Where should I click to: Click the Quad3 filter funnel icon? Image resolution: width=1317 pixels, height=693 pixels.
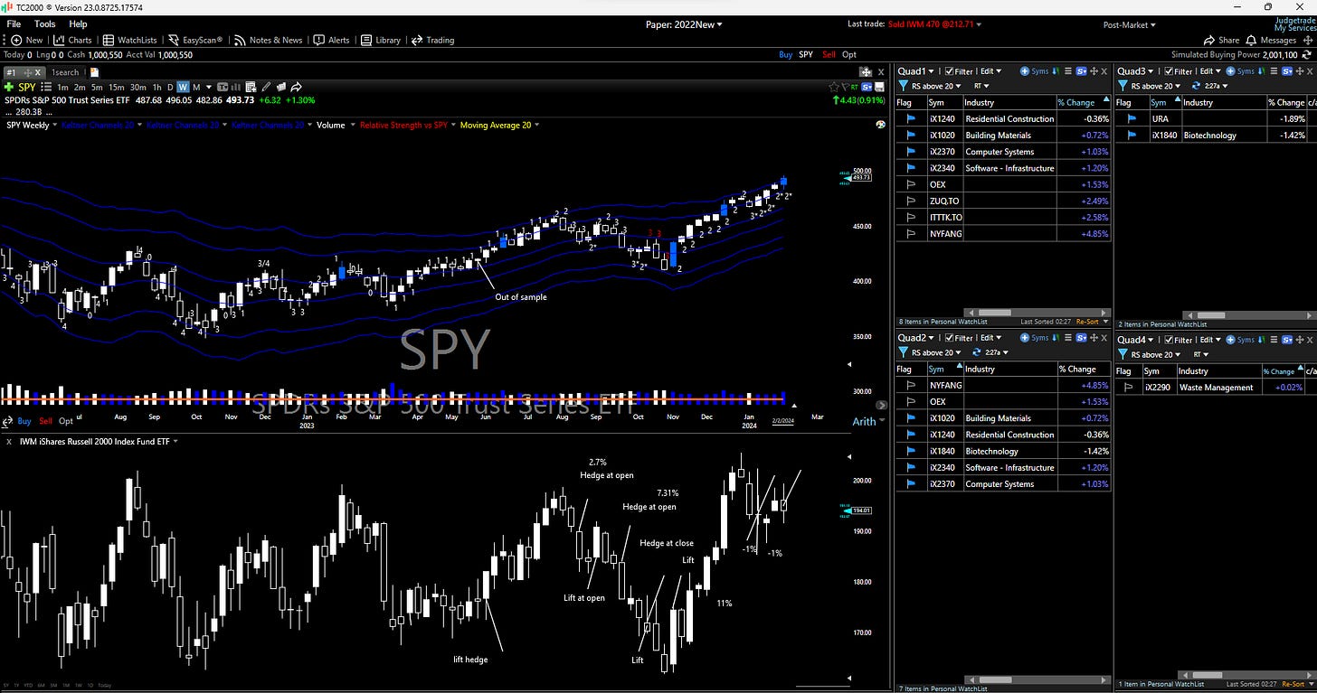pyautogui.click(x=1123, y=86)
